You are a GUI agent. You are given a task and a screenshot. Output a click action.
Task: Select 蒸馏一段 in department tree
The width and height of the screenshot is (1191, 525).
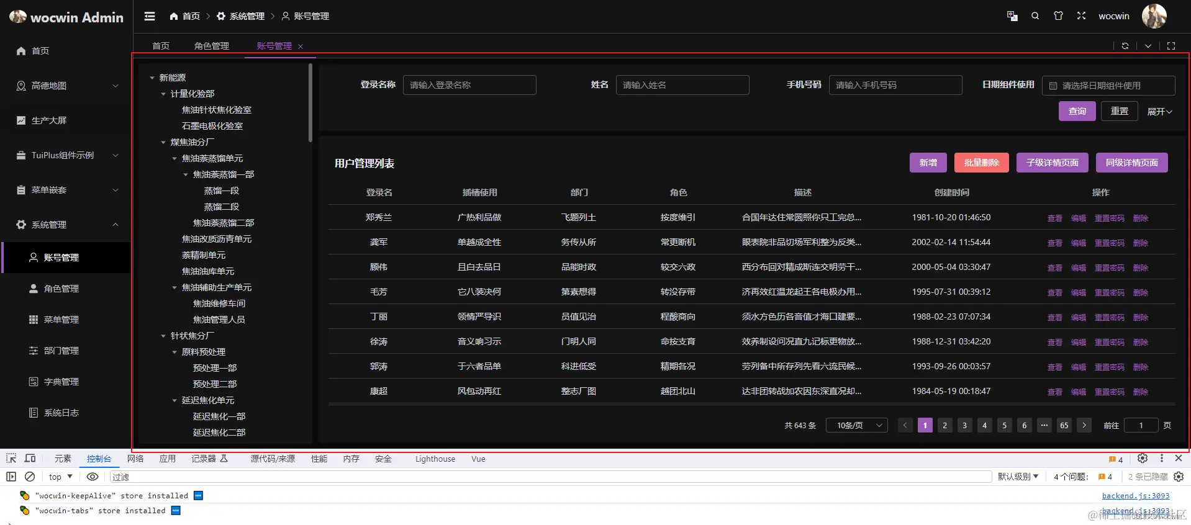click(222, 191)
